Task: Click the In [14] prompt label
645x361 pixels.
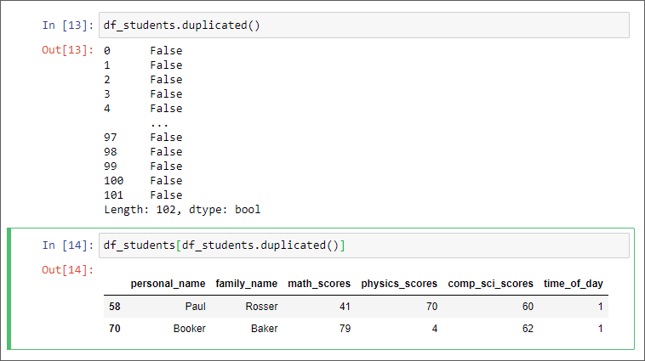Action: pos(68,245)
